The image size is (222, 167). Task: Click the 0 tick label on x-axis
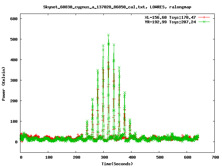(21, 157)
